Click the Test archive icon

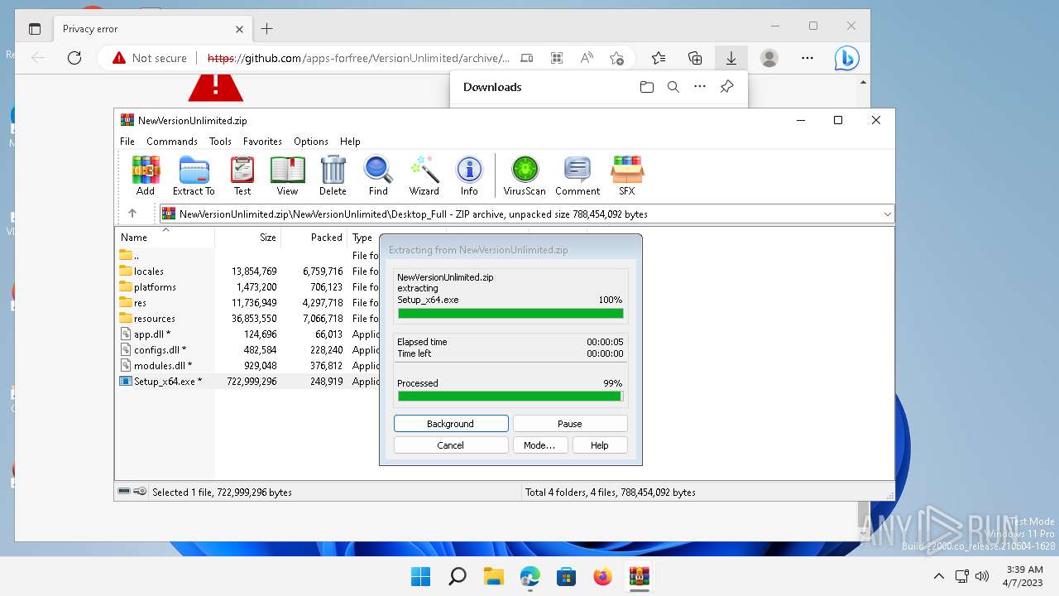pyautogui.click(x=242, y=175)
